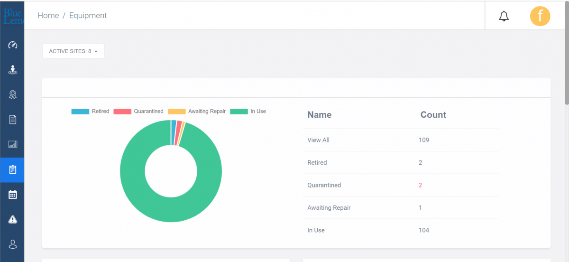This screenshot has width=569, height=262.
Task: Click the green In Use legend swatch
Action: tap(239, 112)
